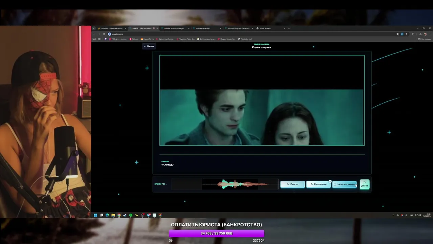Continue to next clip with Далее
The image size is (433, 244).
[x=364, y=184]
